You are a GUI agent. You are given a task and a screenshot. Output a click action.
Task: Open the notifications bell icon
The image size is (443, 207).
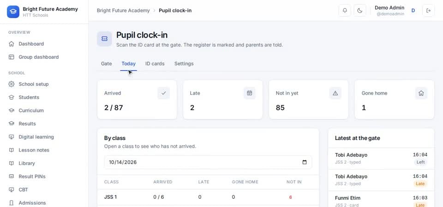(x=345, y=11)
